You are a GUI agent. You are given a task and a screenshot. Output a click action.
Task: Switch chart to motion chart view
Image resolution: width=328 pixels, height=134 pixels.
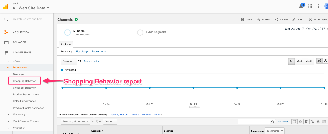(325, 61)
